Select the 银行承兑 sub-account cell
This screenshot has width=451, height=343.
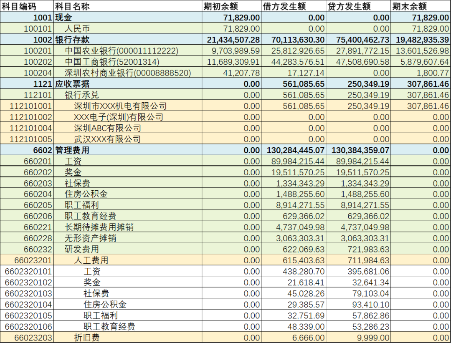click(128, 95)
